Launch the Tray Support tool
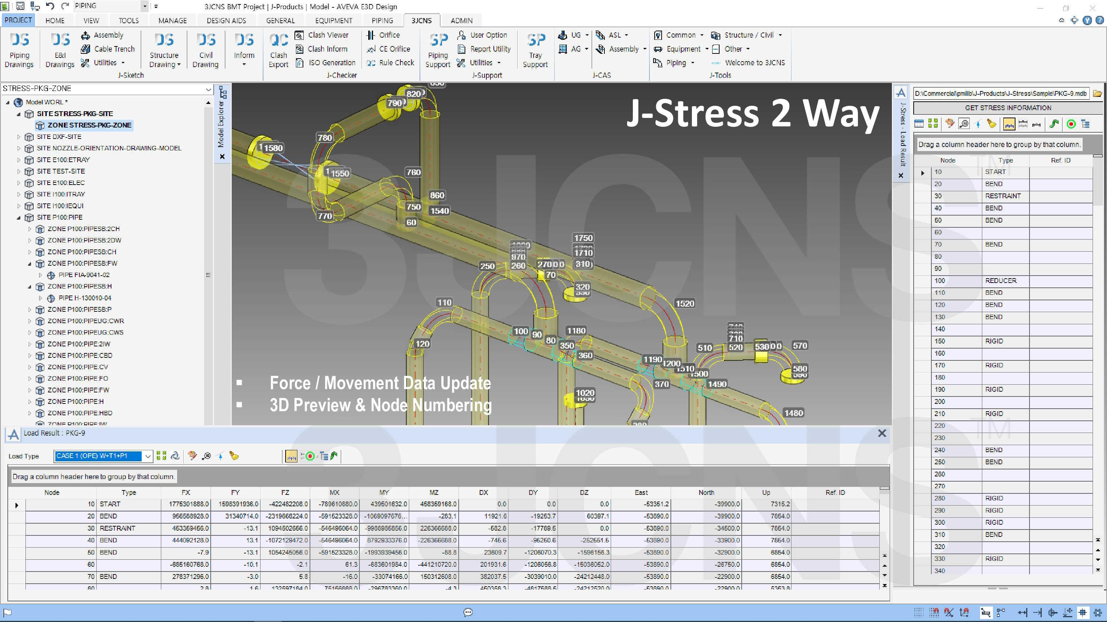The height and width of the screenshot is (622, 1107). pos(535,50)
